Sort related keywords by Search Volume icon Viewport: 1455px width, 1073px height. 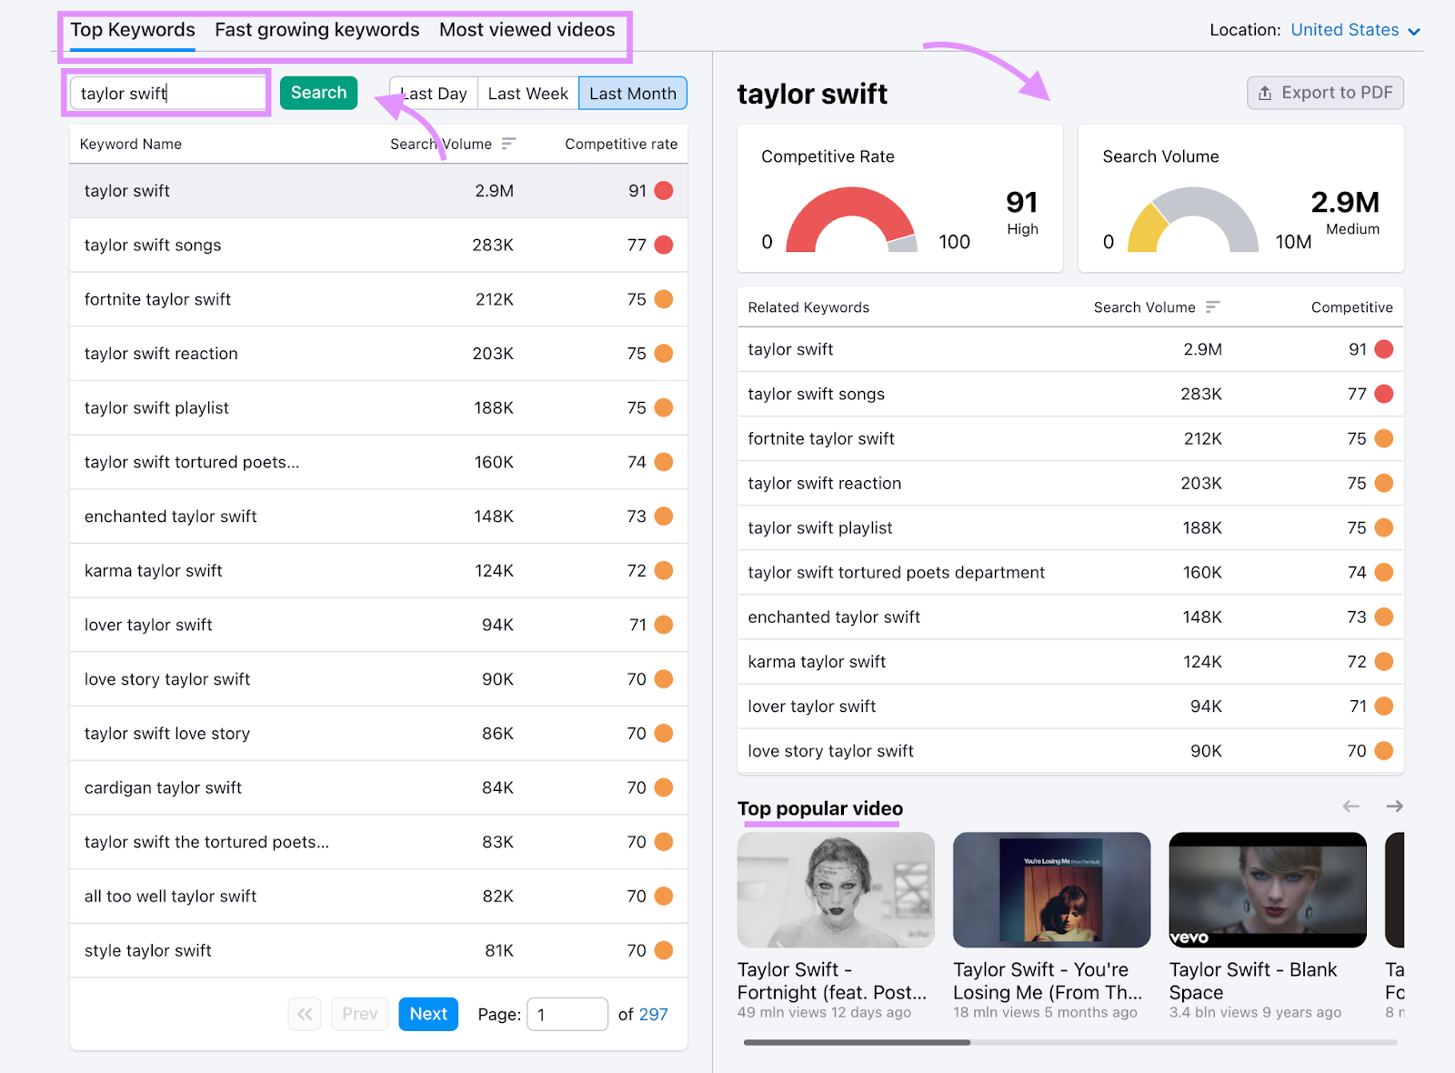[x=1212, y=307]
